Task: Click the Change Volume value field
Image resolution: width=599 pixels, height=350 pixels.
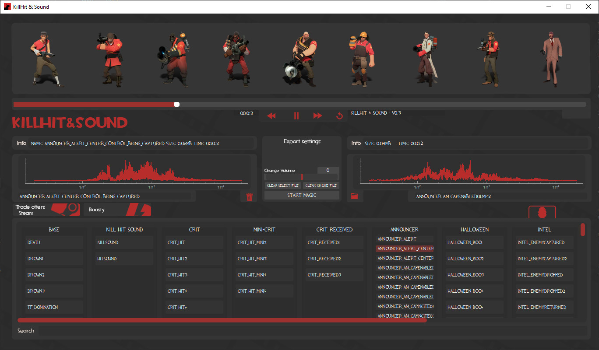Action: click(x=328, y=170)
